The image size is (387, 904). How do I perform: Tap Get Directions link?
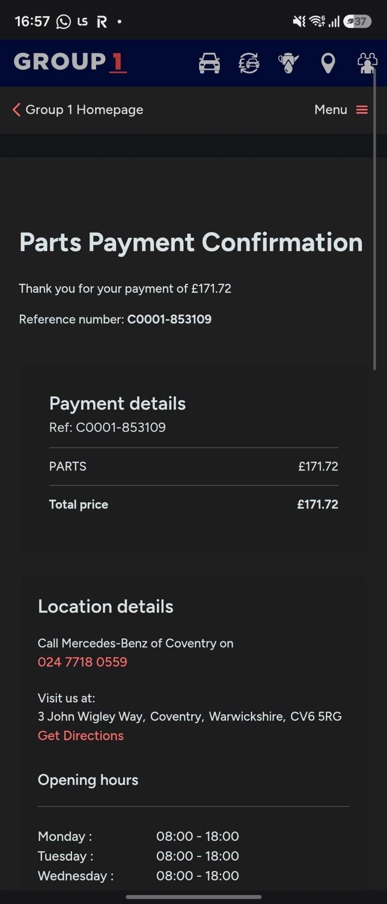[x=81, y=735]
